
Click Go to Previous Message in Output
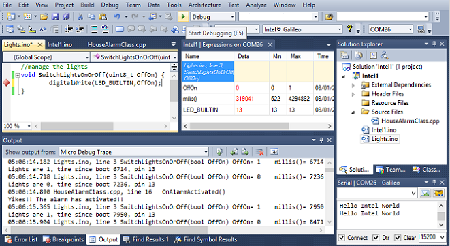[234, 152]
